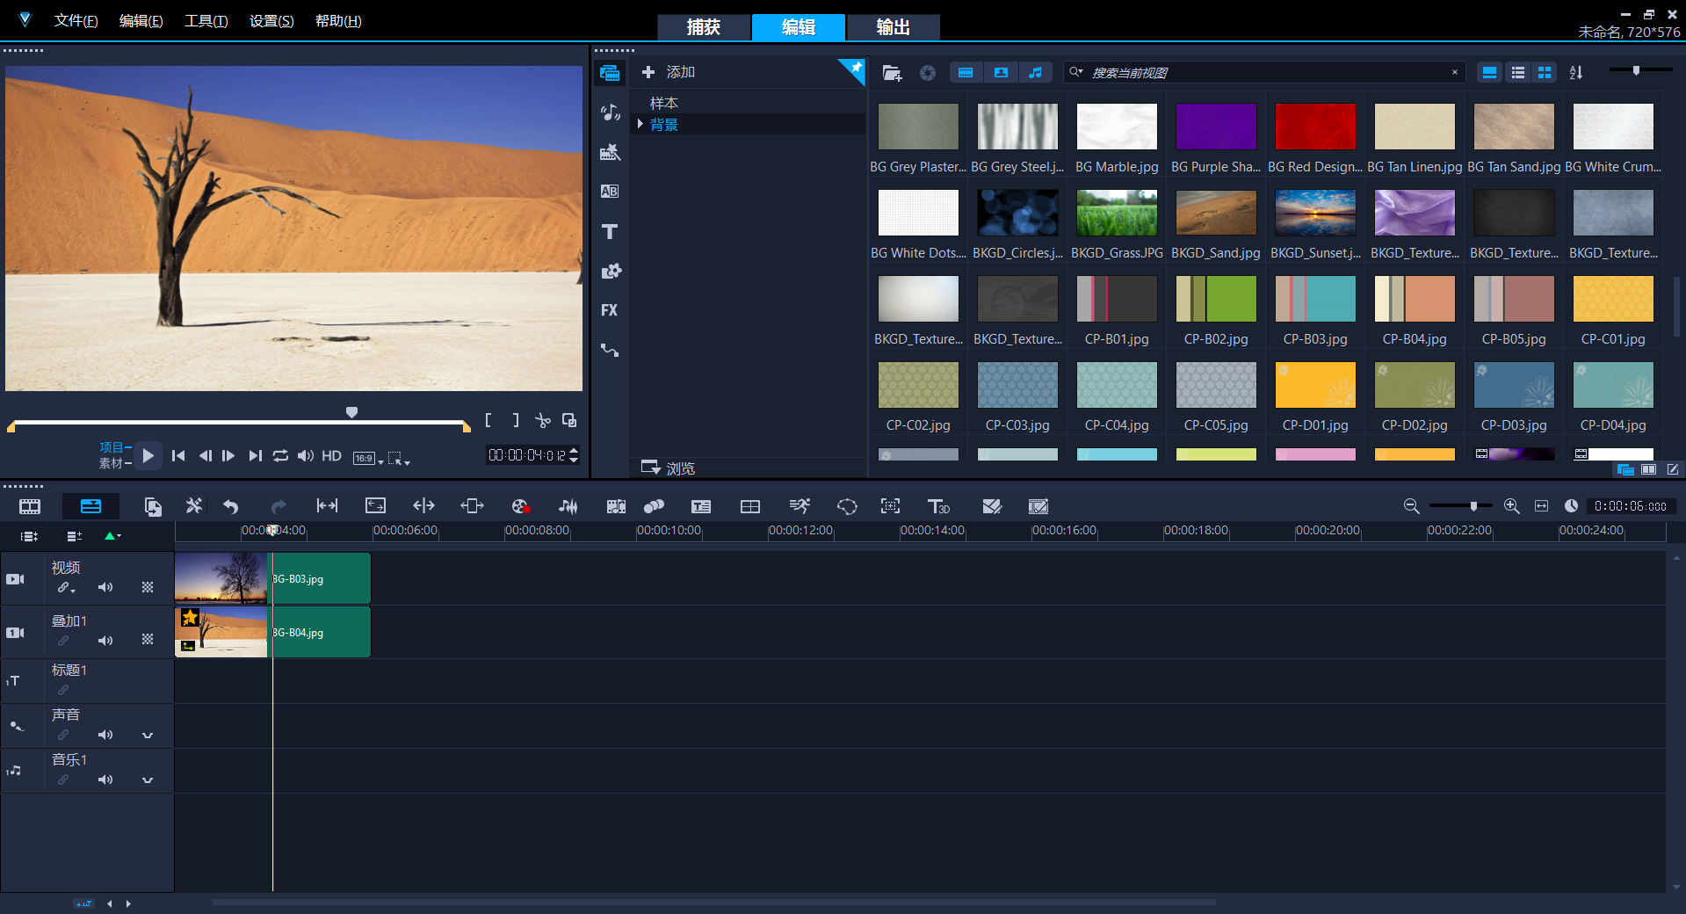Expand the 音乐1 track chevron
Image resolution: width=1686 pixels, height=914 pixels.
148,780
